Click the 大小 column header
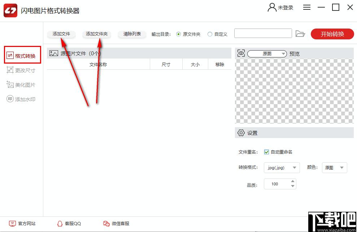This screenshot has height=232, width=357. click(x=195, y=64)
